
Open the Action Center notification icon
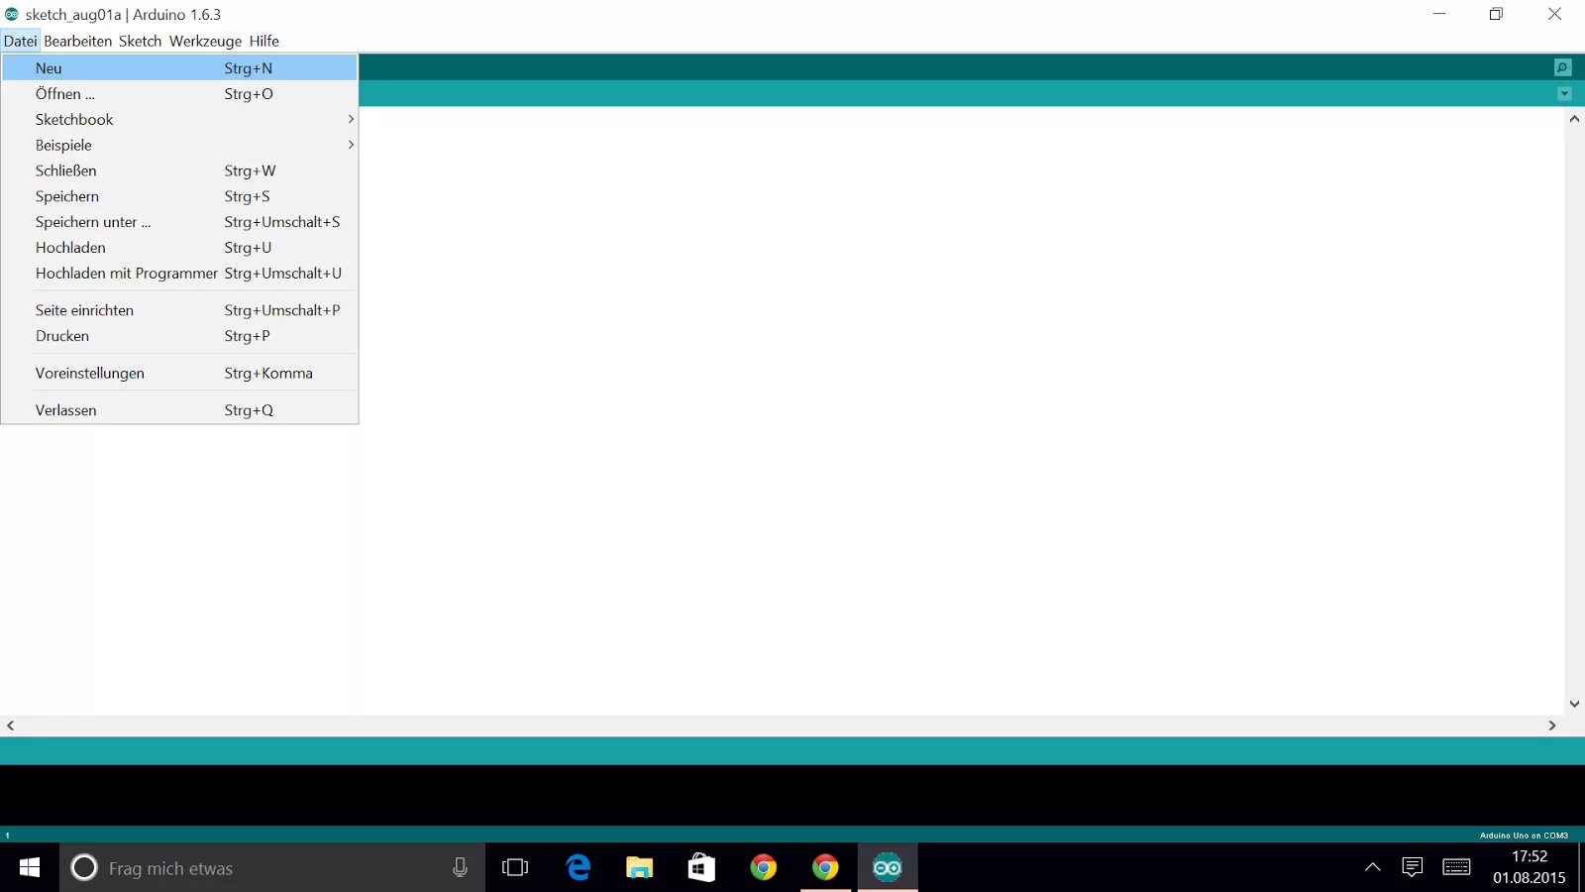pyautogui.click(x=1413, y=867)
